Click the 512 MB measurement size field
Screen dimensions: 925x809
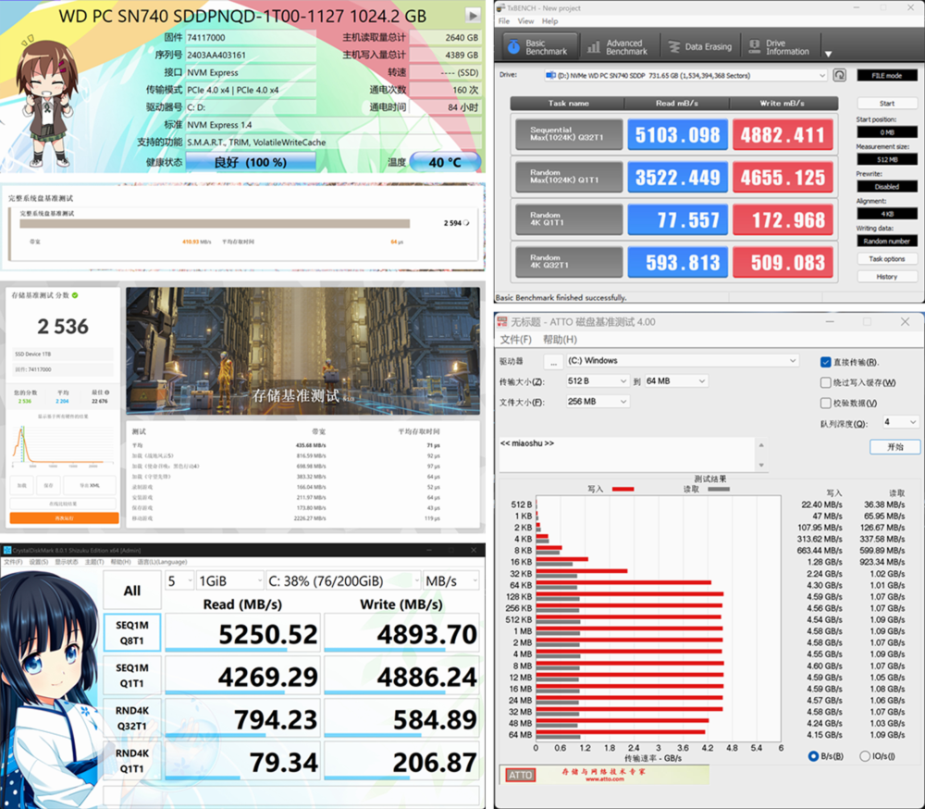pyautogui.click(x=887, y=159)
